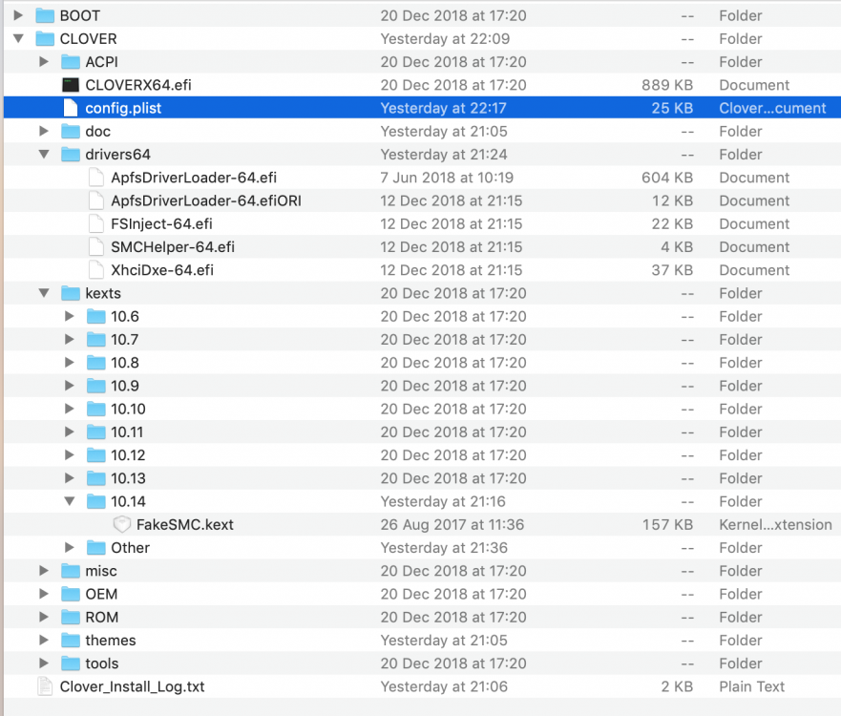Click the 889 KB size value
The image size is (841, 716).
pos(667,85)
